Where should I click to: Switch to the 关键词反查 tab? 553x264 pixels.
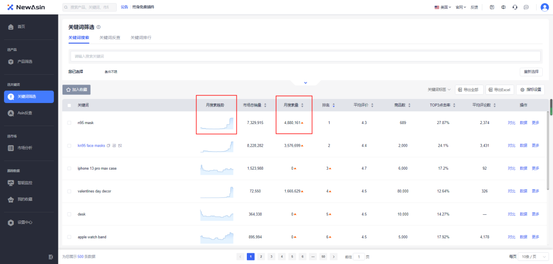pyautogui.click(x=110, y=37)
